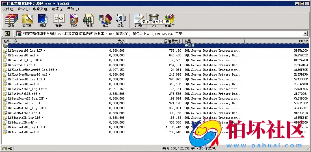Select the RYTreasureDB.mdf file
Image resolution: width=311 pixels, height=152 pixels.
tap(21, 56)
